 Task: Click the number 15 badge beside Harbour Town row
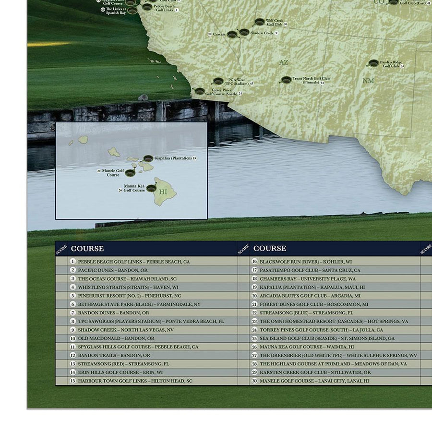point(73,381)
